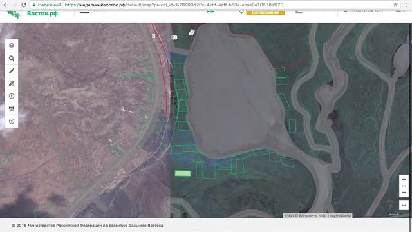Click the Министерство Российской Федерации copyright text

[88, 226]
